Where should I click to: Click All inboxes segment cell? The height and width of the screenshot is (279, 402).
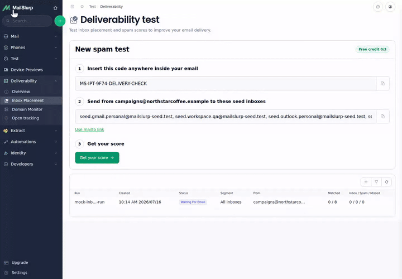coord(231,202)
